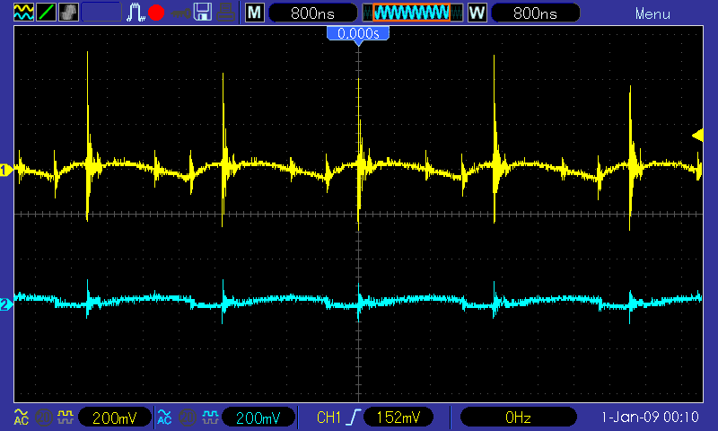Image resolution: width=718 pixels, height=431 pixels.
Task: Click the yellow trigger level arrow marker
Action: point(697,136)
